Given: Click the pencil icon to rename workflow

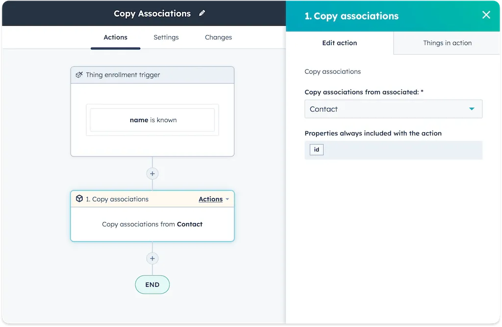Looking at the screenshot, I should pyautogui.click(x=202, y=14).
